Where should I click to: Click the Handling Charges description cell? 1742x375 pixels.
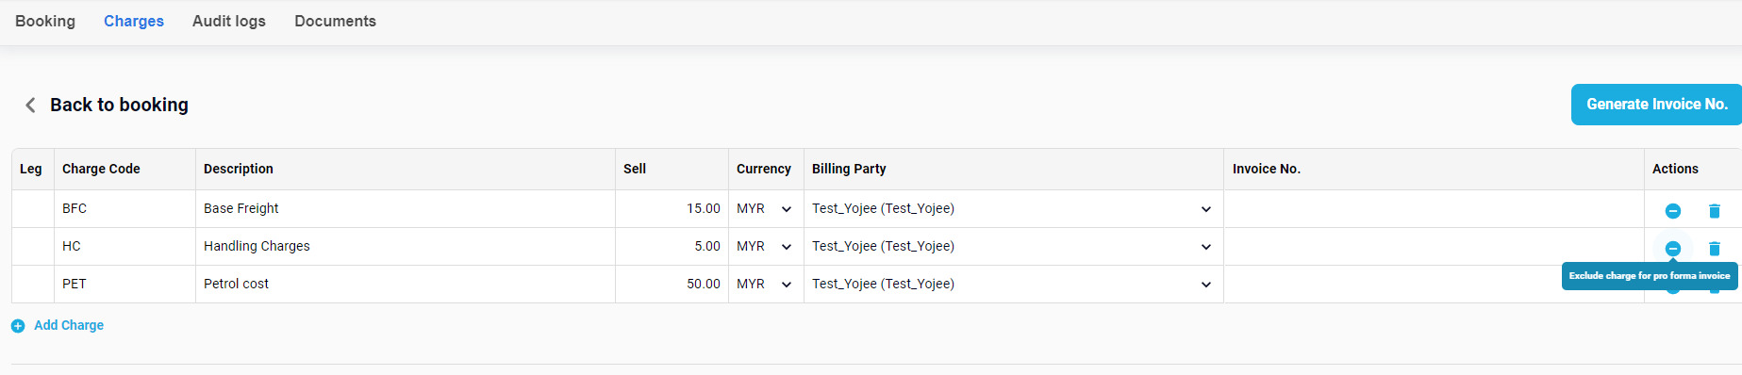(x=406, y=247)
